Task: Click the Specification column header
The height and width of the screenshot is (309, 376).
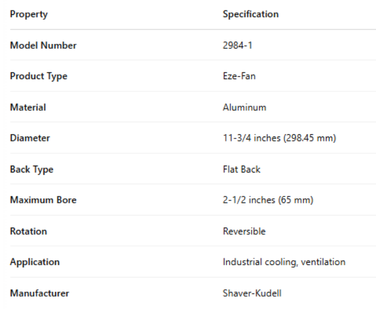Action: click(x=250, y=14)
